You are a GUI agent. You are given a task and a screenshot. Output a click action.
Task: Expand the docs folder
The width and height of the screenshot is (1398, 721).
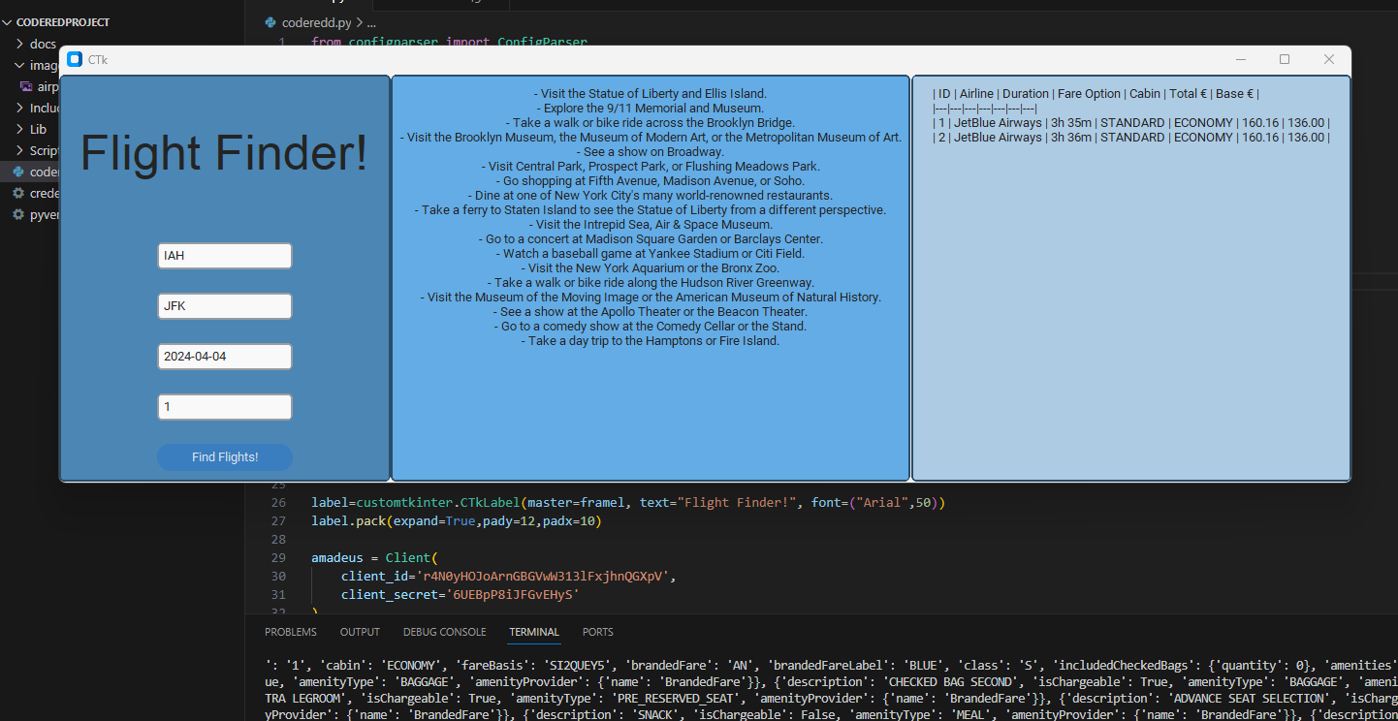tap(35, 44)
